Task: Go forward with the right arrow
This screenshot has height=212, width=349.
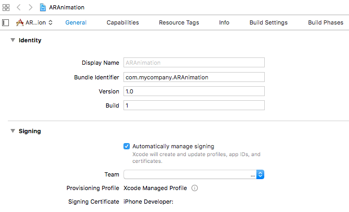Action: (30, 7)
